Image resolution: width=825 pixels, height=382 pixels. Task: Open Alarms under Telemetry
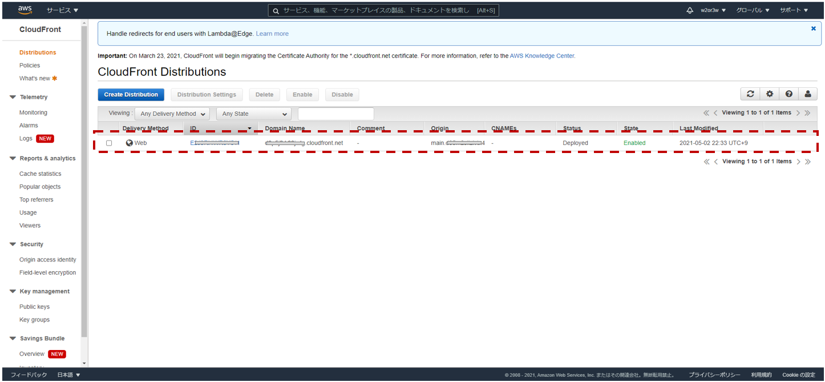pos(29,126)
